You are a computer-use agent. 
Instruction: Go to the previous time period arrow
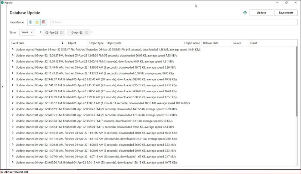pyautogui.click(x=40, y=32)
